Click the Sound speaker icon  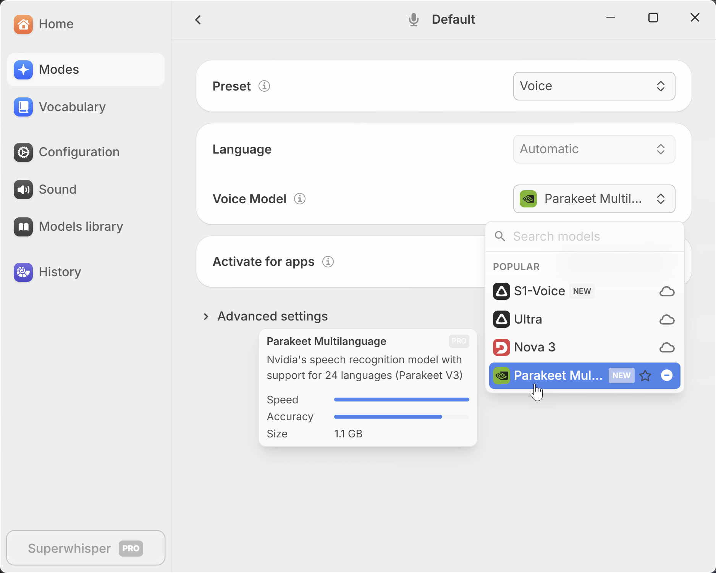pyautogui.click(x=23, y=190)
